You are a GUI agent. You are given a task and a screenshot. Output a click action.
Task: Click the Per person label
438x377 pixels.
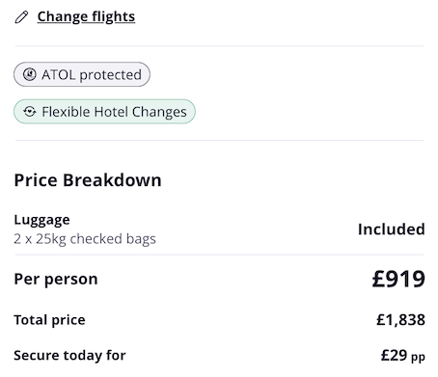pos(56,280)
